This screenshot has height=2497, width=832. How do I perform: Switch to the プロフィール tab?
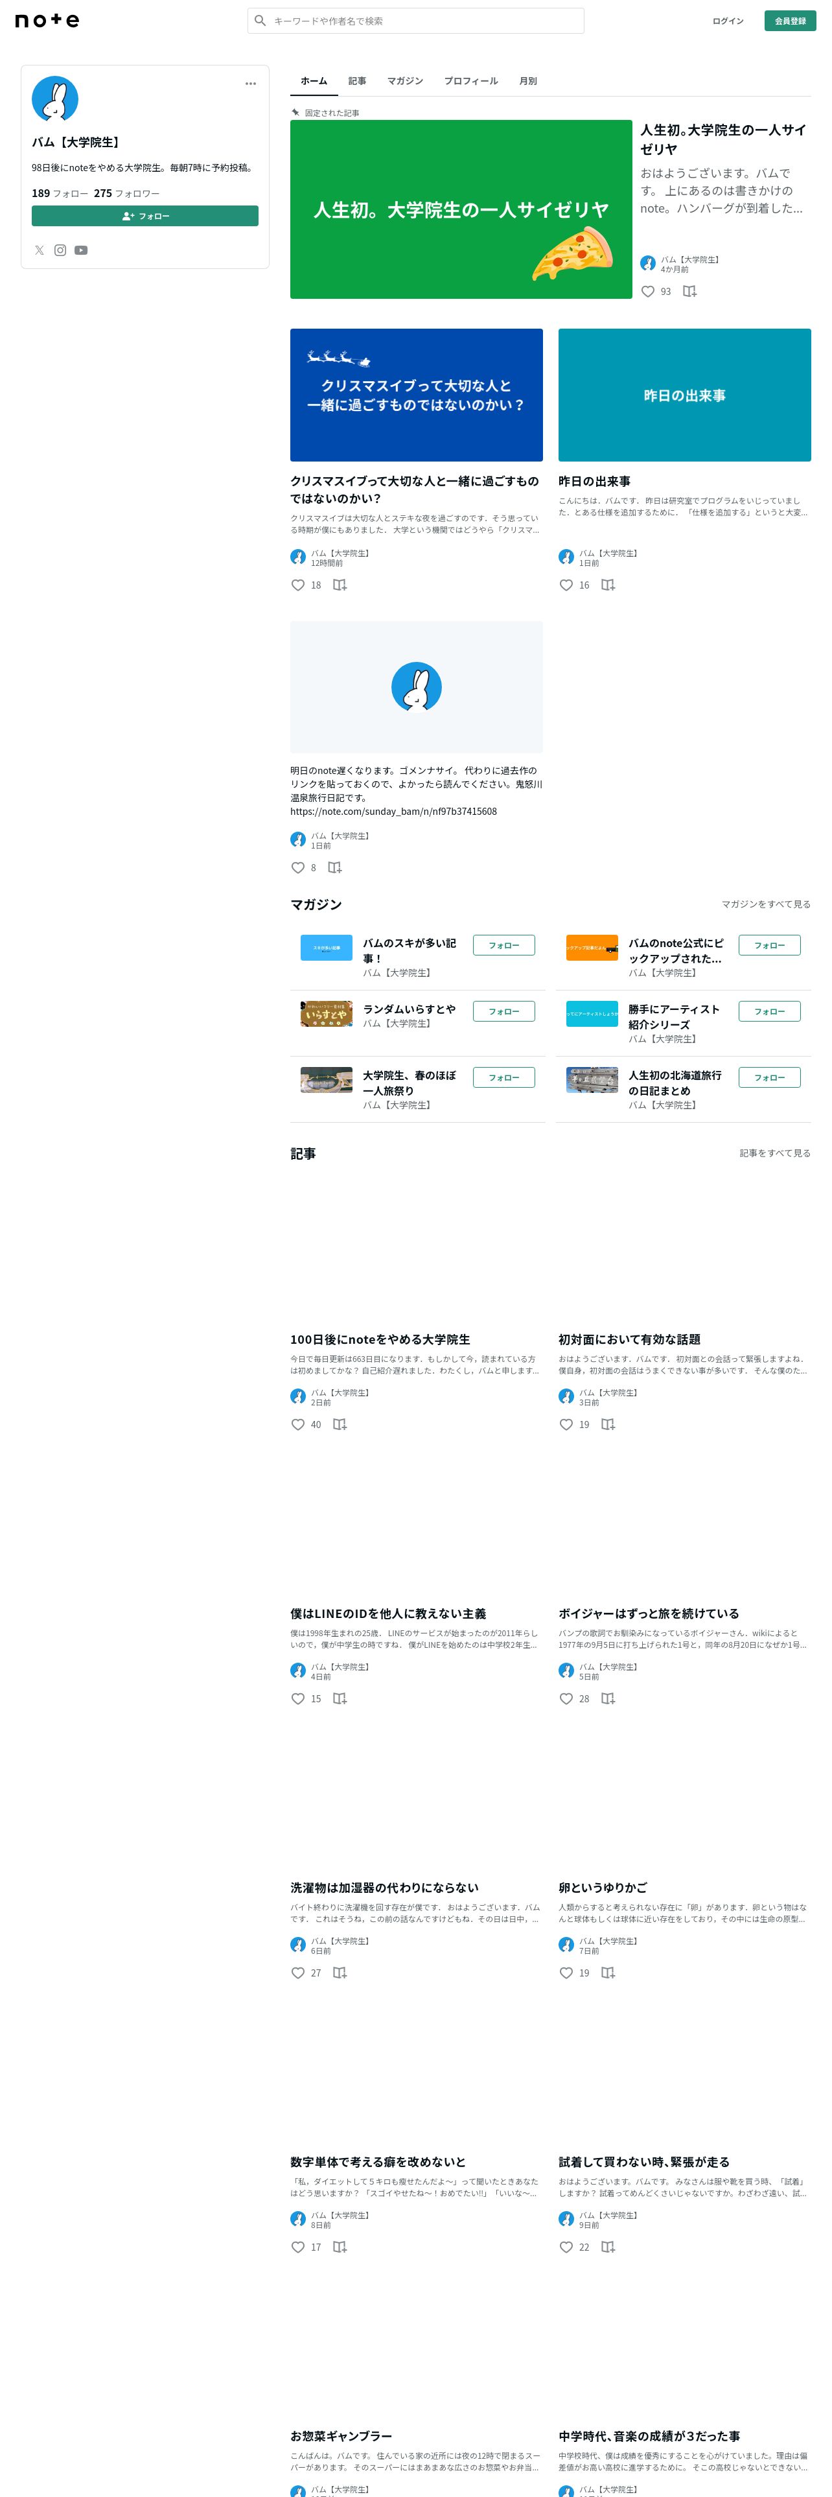point(470,80)
